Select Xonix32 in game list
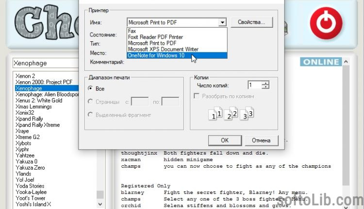The width and height of the screenshot is (364, 209). tap(25, 113)
